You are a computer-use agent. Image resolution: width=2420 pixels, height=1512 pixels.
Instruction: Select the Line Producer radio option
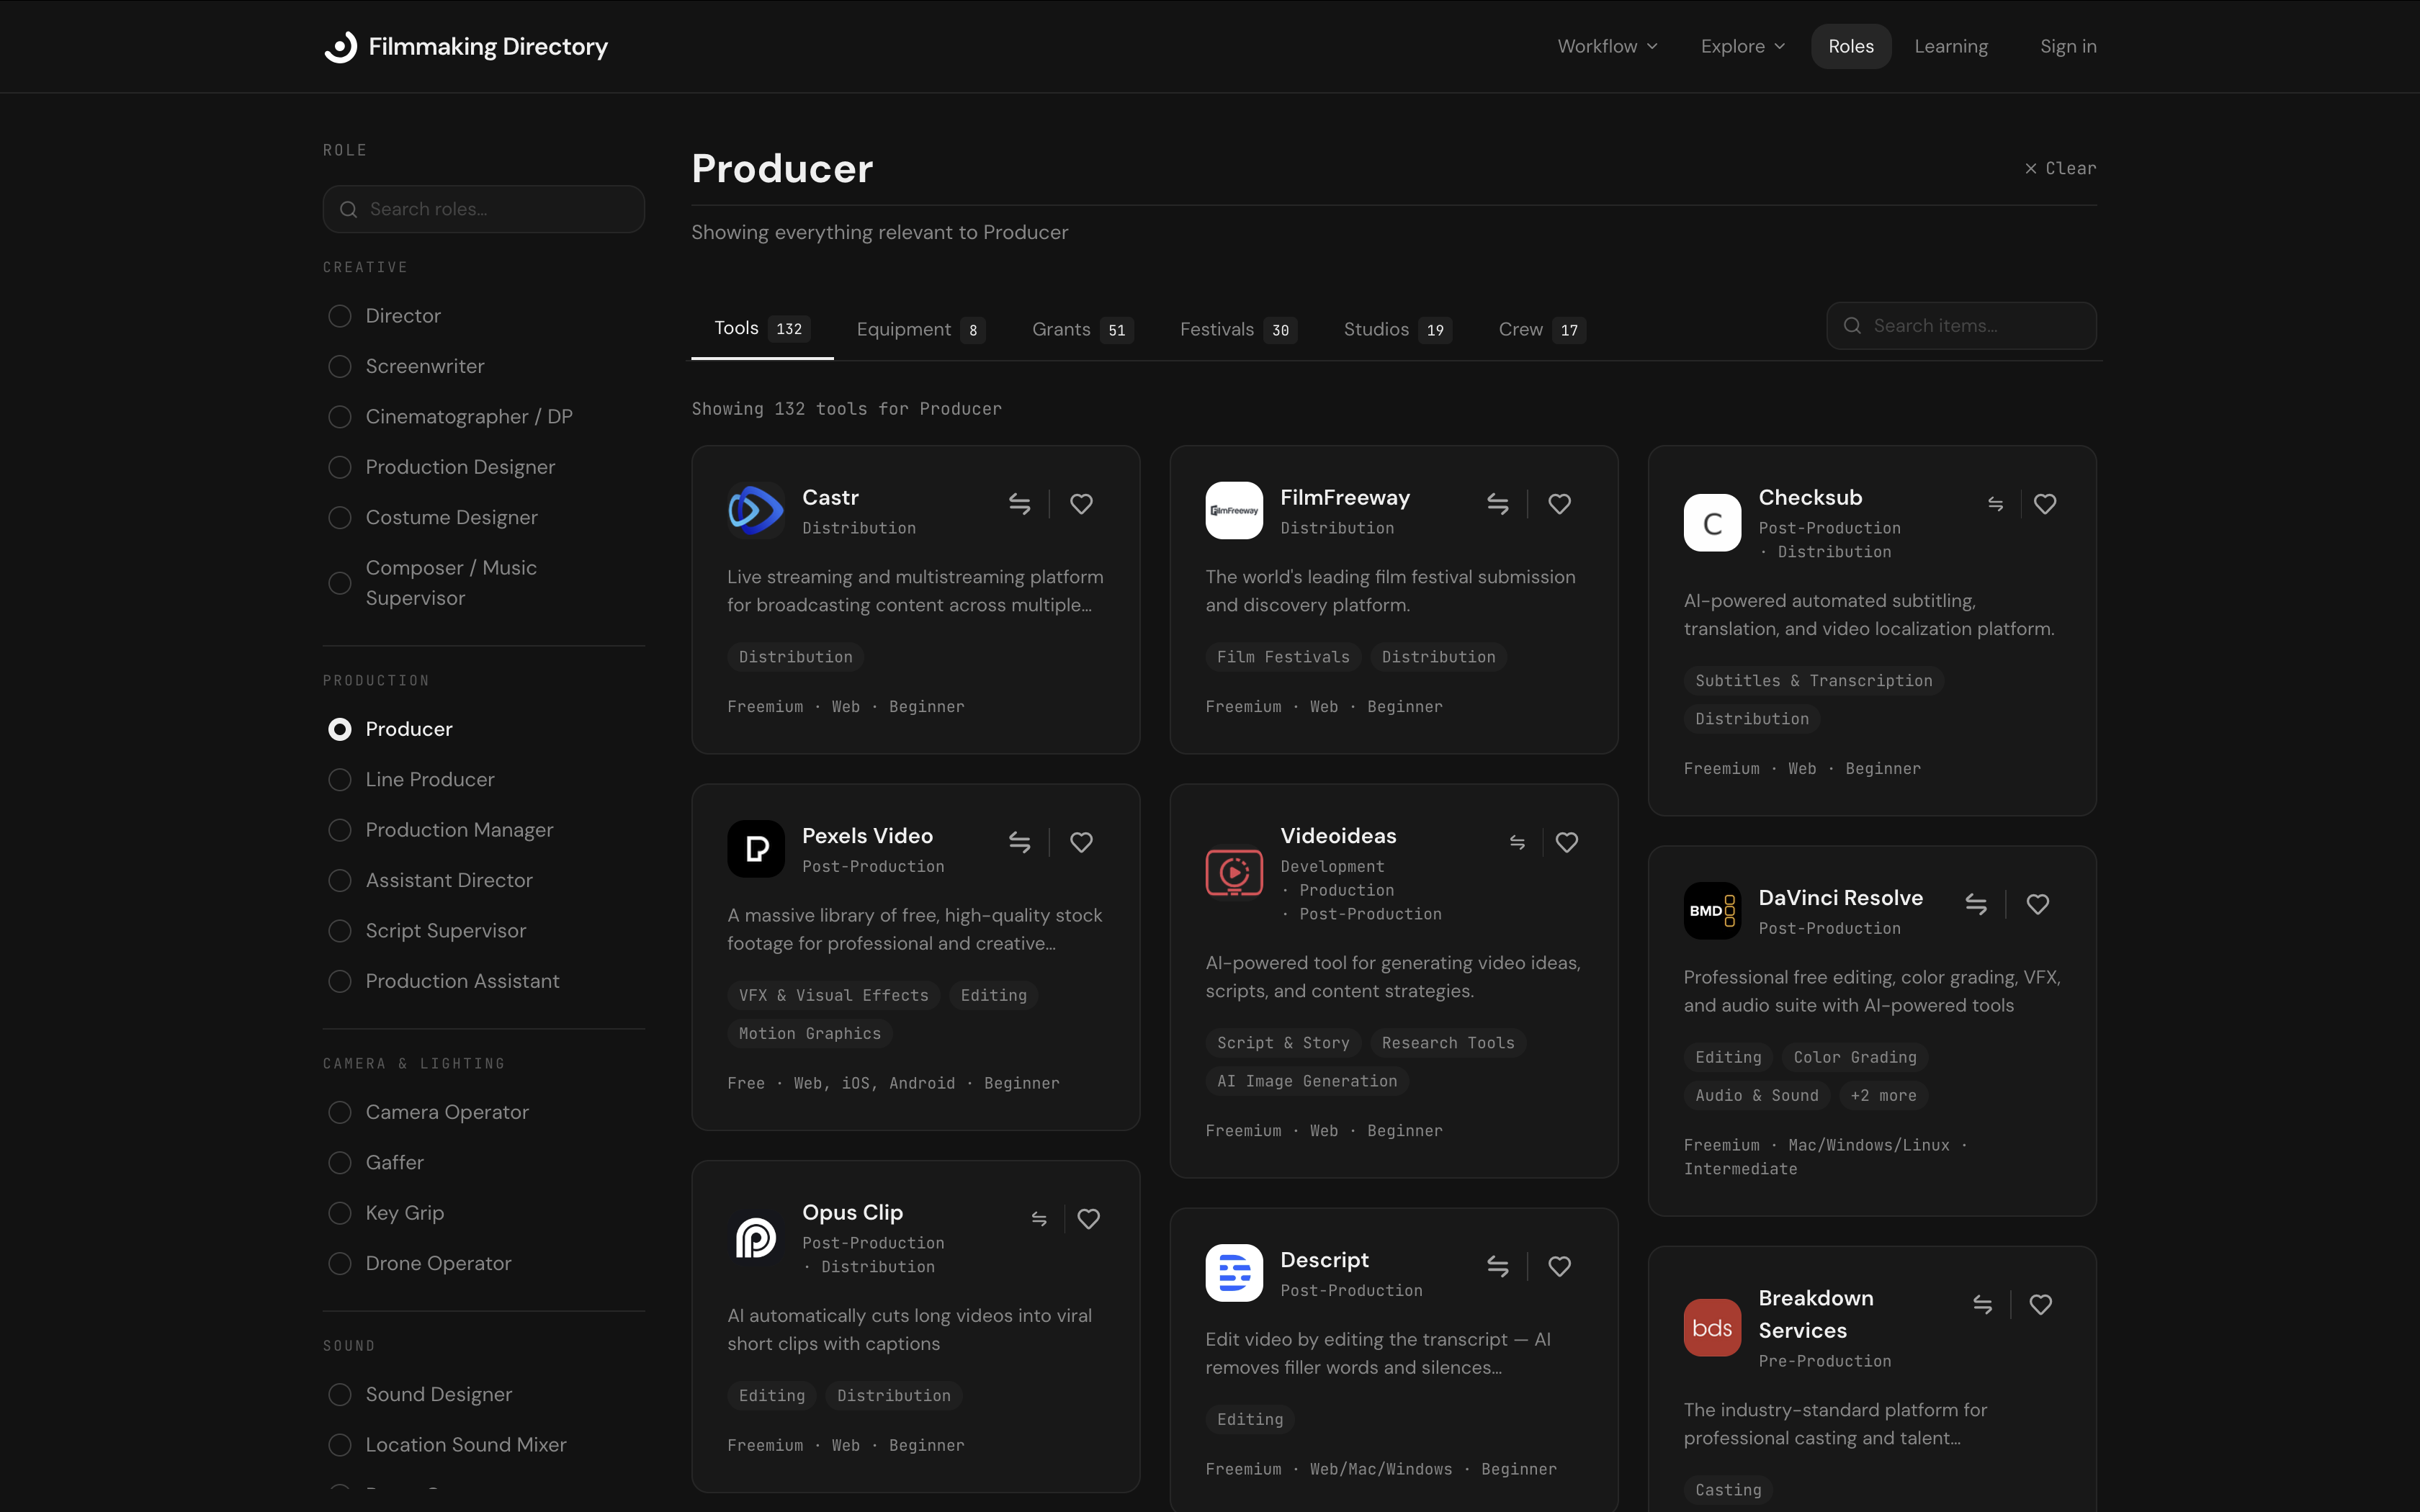pos(340,780)
